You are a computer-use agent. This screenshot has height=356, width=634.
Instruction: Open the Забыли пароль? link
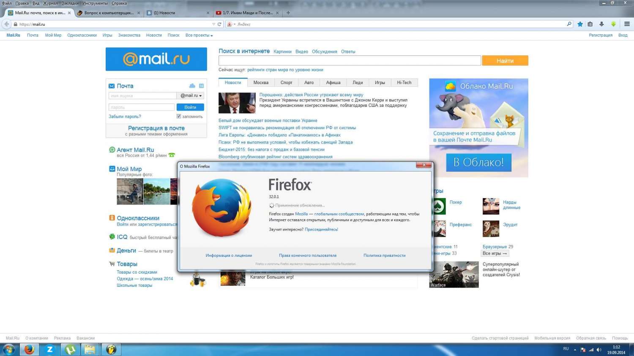125,117
